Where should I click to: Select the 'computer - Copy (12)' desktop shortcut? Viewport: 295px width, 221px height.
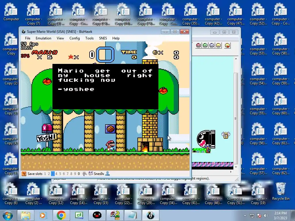click(x=56, y=194)
